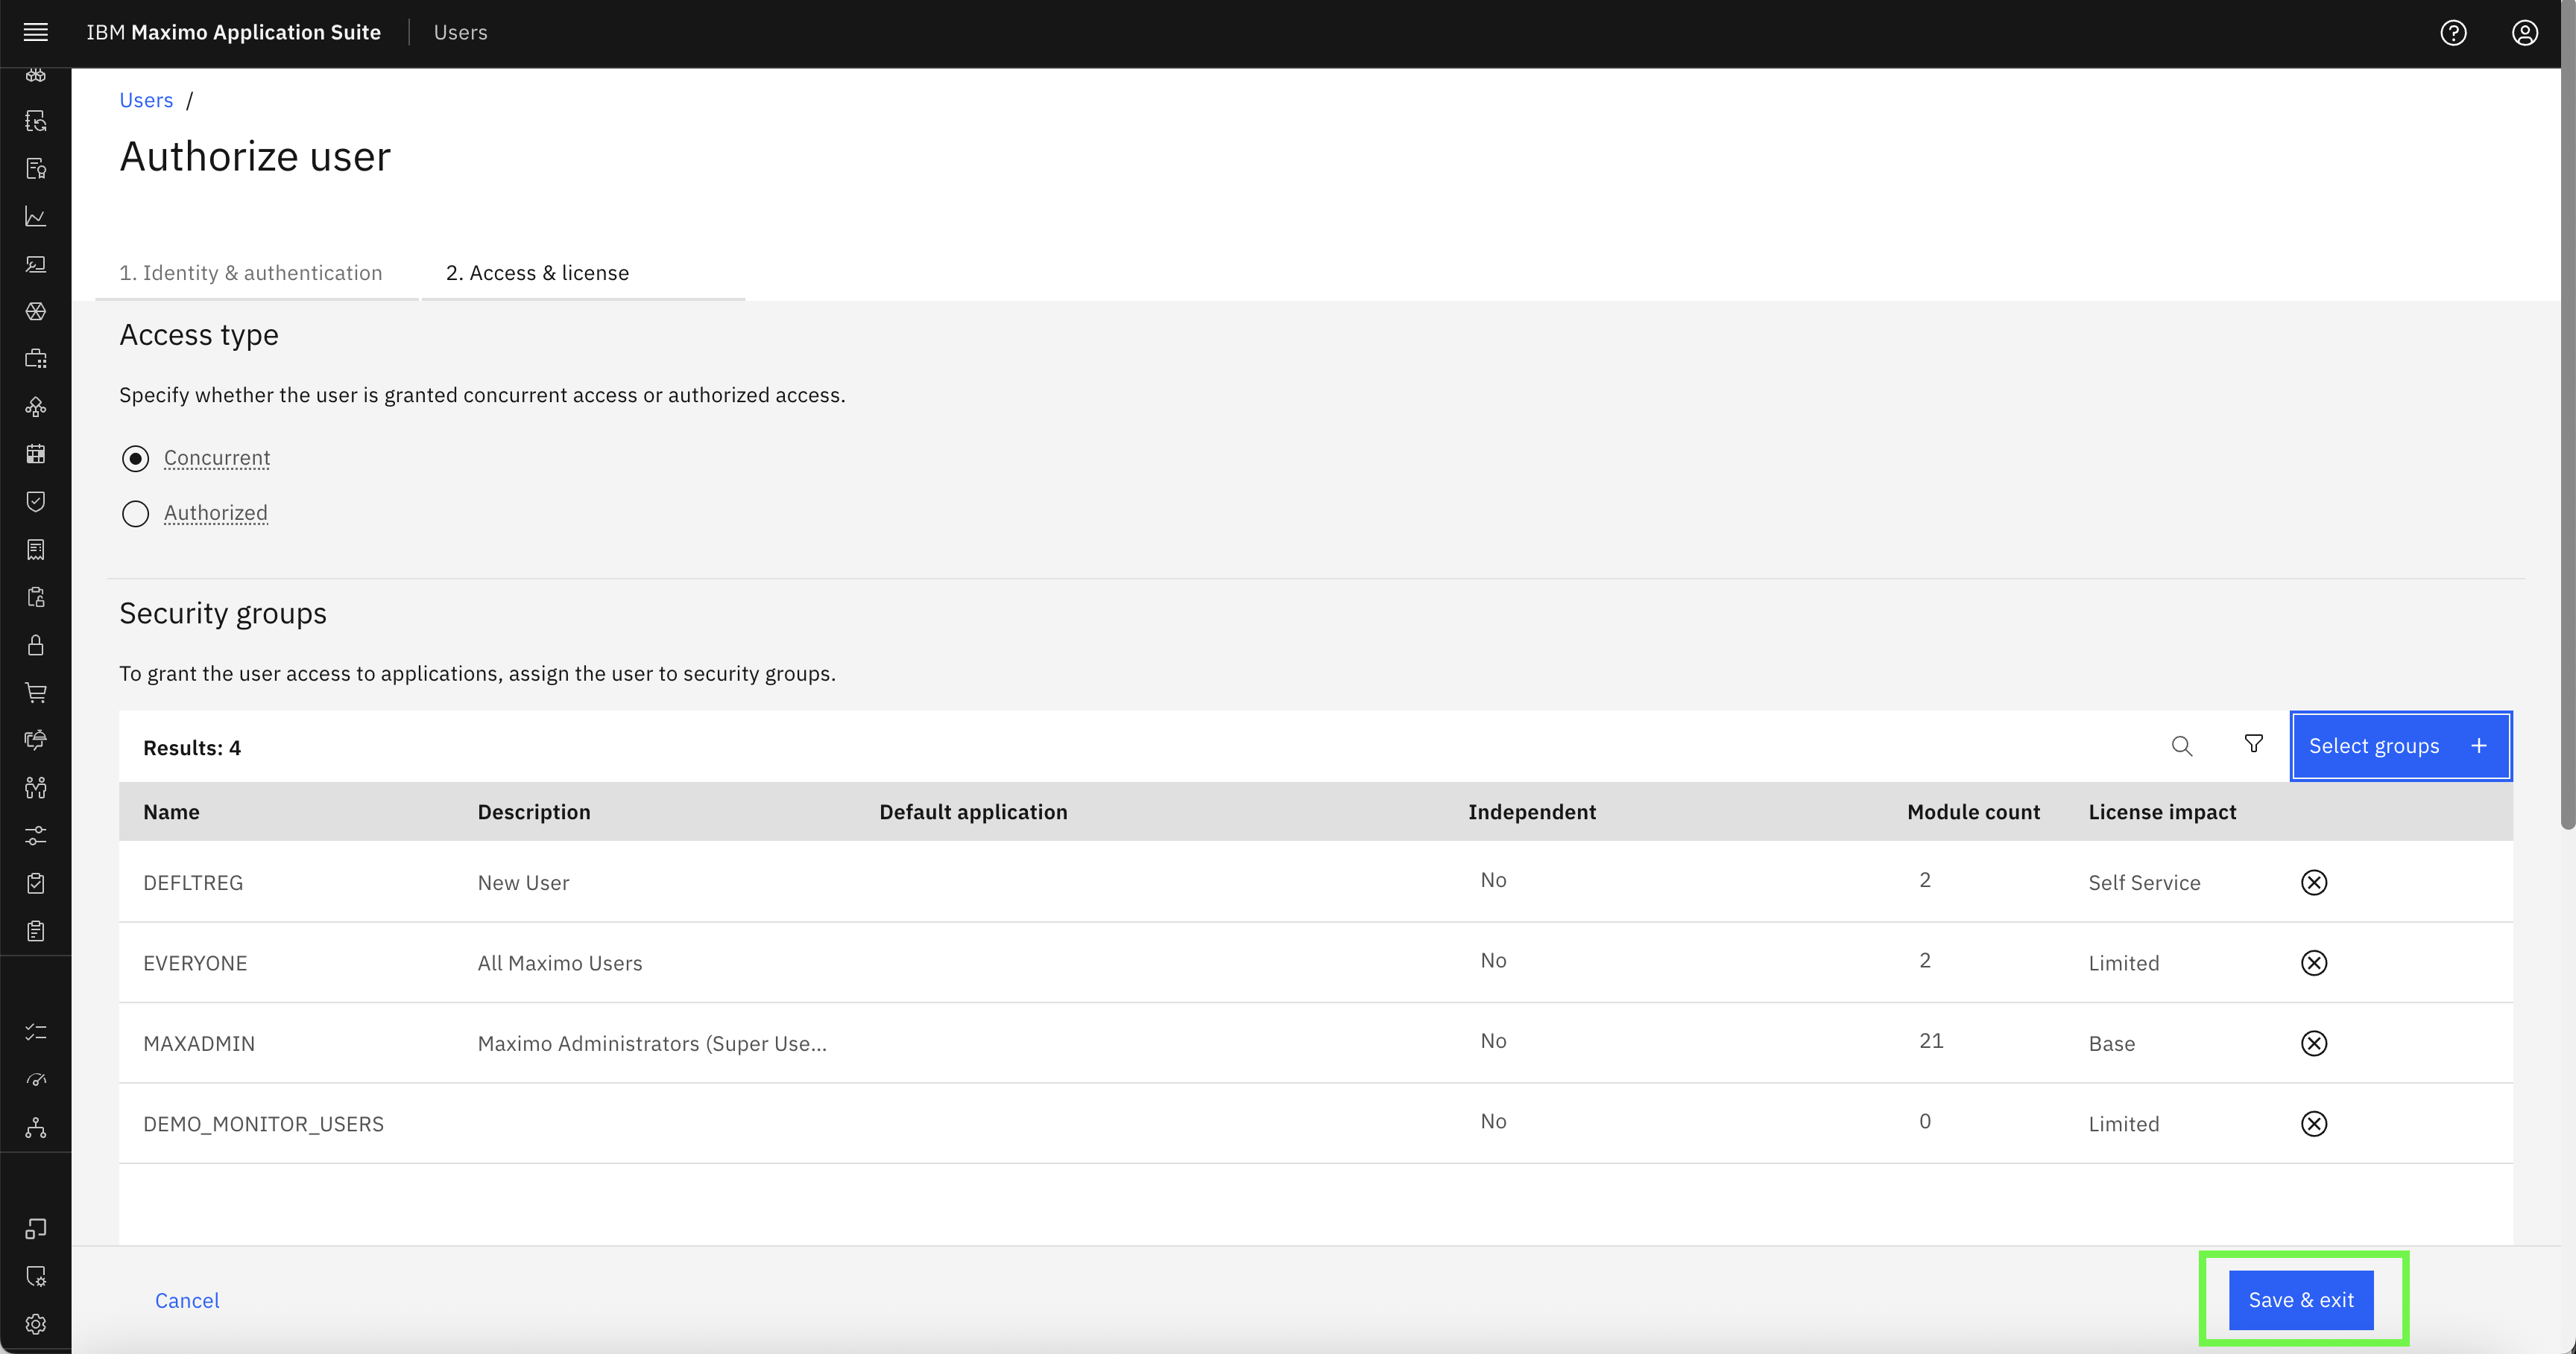Viewport: 2576px width, 1354px height.
Task: Click the overlapping squares sidebar icon
Action: point(36,1228)
